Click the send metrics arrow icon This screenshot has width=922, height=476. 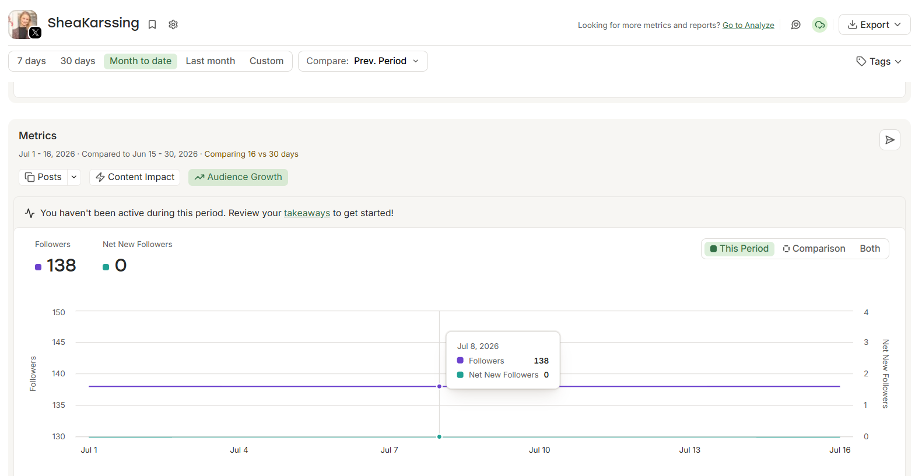pyautogui.click(x=889, y=140)
